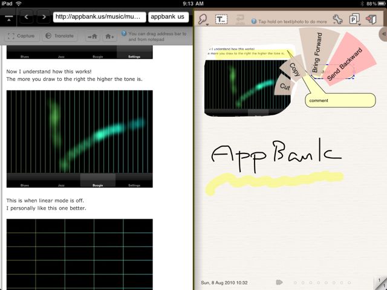
Task: Tap the grid image at webpage bottom
Action: tap(79, 254)
